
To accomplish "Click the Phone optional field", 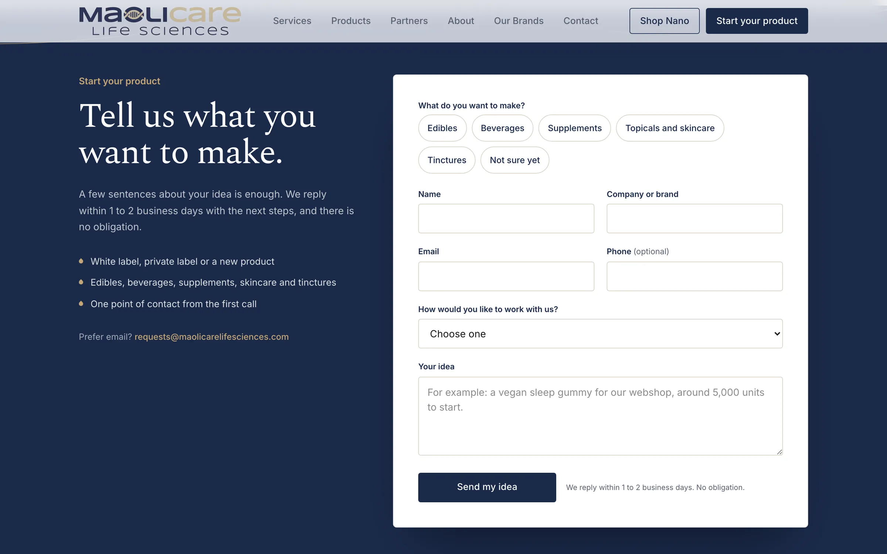I will pos(694,276).
